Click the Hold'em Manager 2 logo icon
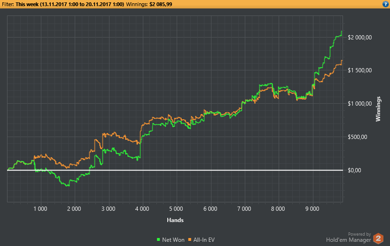The height and width of the screenshot is (246, 390). tap(378, 238)
